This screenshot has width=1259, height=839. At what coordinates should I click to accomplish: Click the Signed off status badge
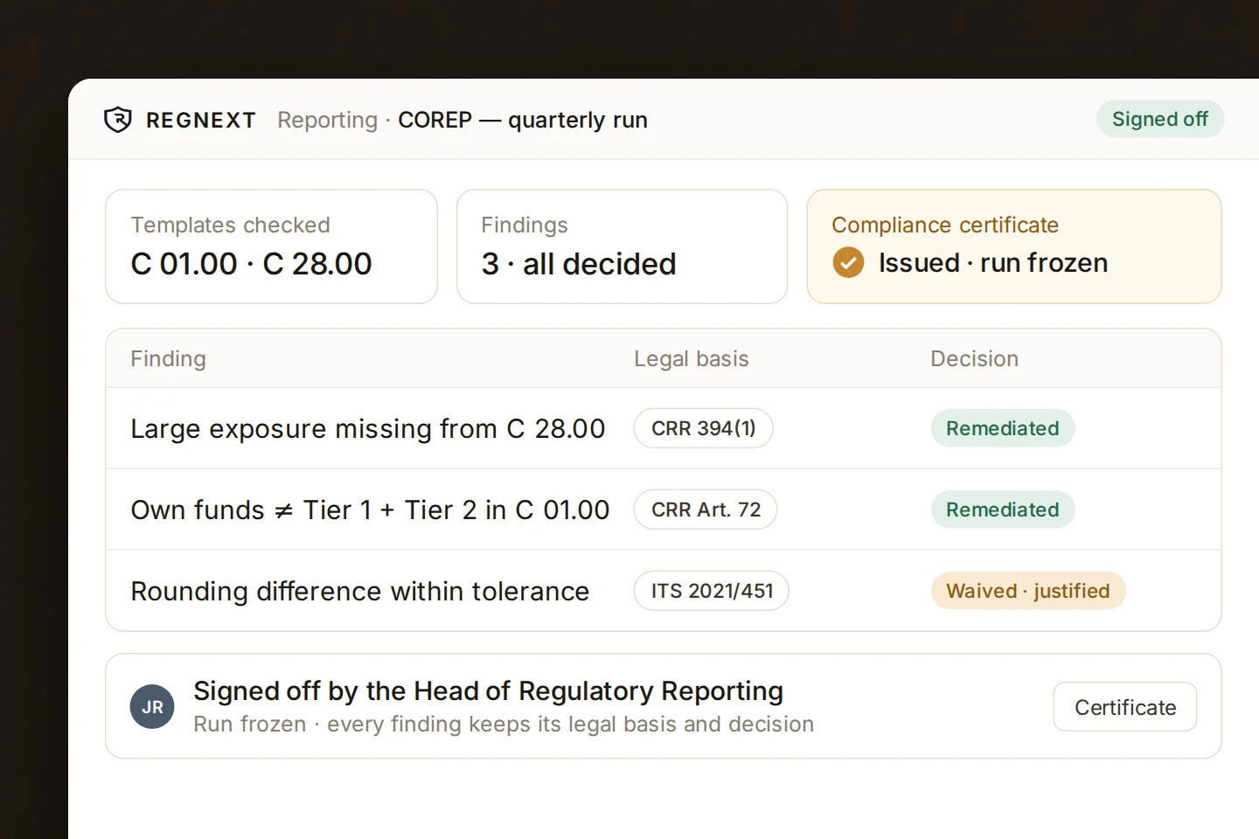click(x=1159, y=119)
